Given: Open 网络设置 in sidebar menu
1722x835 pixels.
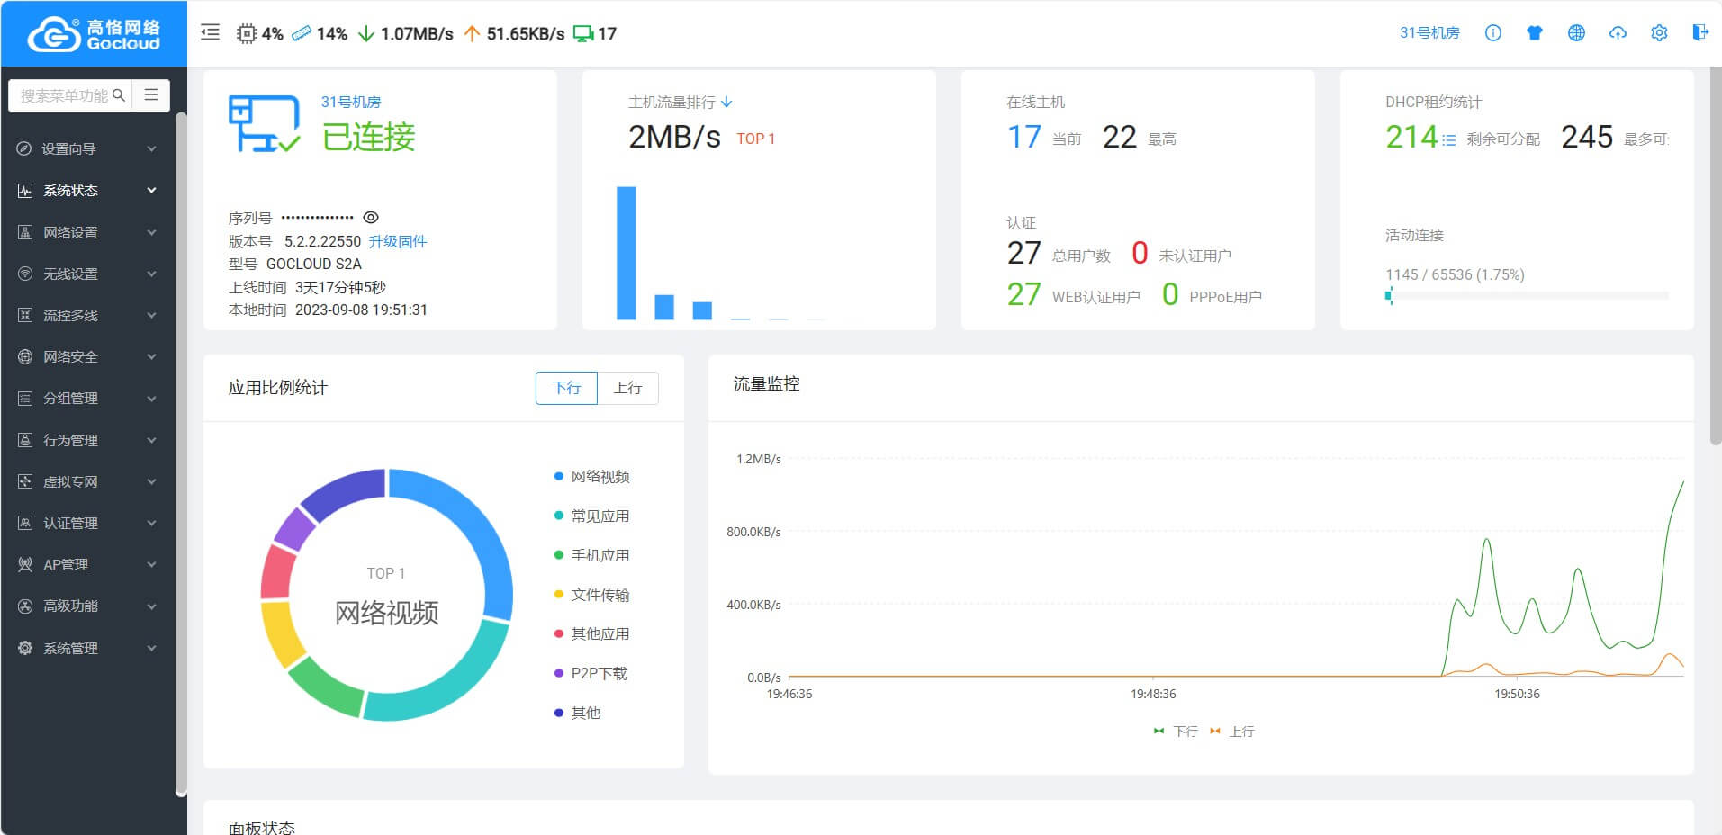Looking at the screenshot, I should click(x=87, y=232).
